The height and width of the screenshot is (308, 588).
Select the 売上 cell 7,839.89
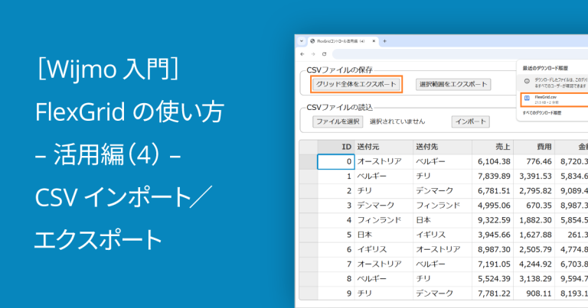(493, 177)
